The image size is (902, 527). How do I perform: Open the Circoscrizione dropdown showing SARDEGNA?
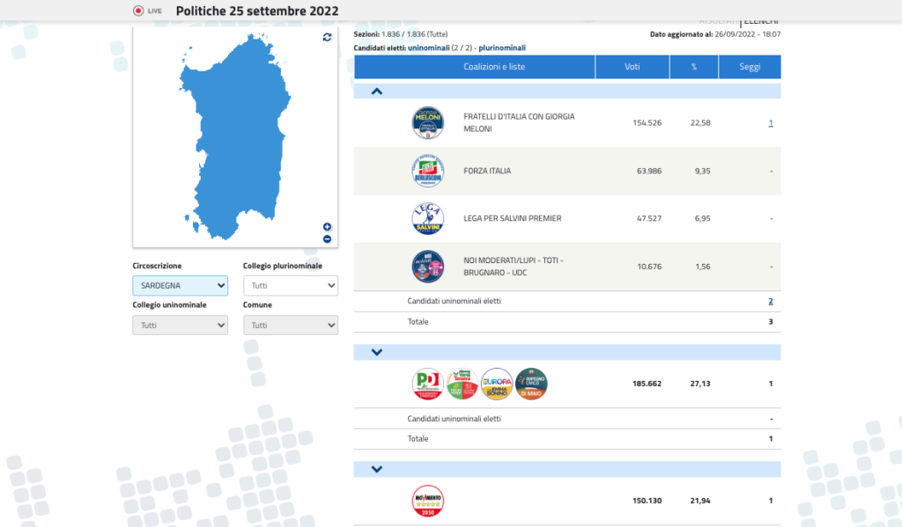[180, 286]
